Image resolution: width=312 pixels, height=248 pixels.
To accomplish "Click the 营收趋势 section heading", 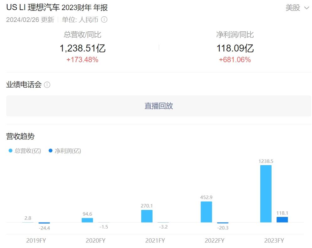I will (20, 136).
